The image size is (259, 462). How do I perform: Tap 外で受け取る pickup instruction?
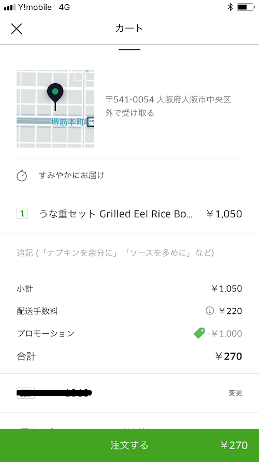pos(130,113)
